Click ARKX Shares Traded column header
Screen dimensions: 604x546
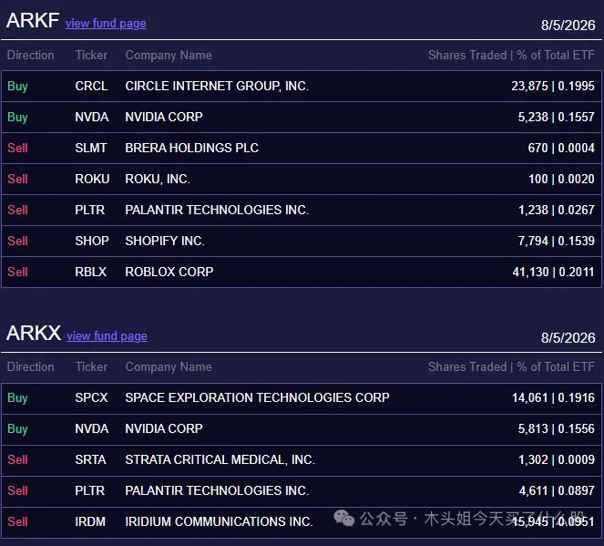point(511,366)
